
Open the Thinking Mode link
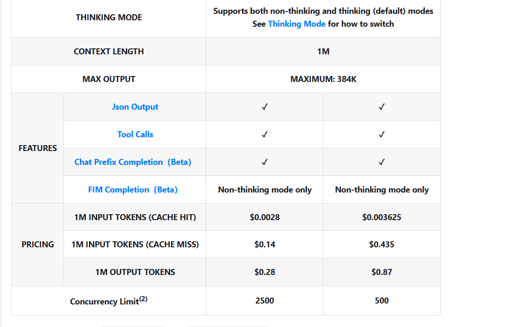pyautogui.click(x=297, y=24)
